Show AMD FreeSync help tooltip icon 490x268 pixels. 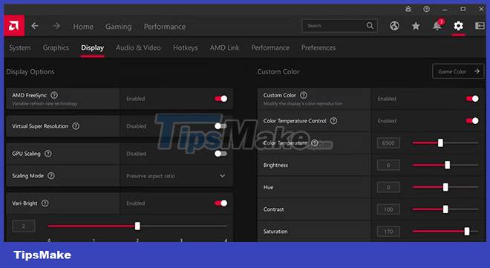click(54, 95)
